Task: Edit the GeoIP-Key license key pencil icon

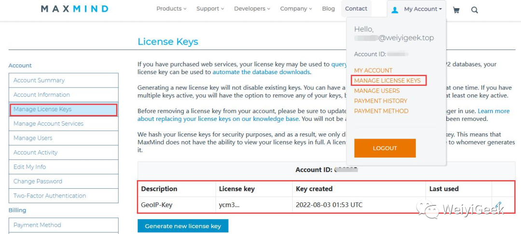Action: (x=498, y=205)
